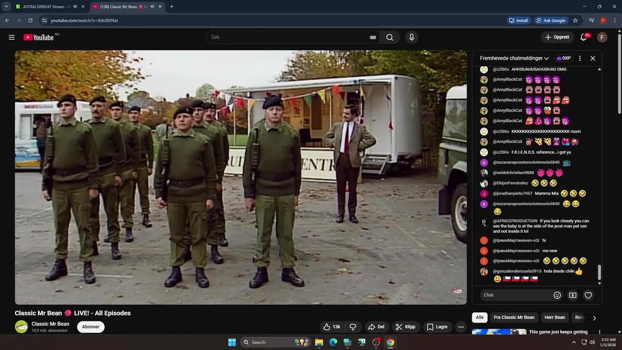Select the Classic Mr Bean browser tab
622x350 pixels.
coord(127,7)
